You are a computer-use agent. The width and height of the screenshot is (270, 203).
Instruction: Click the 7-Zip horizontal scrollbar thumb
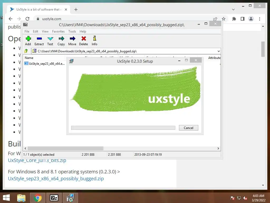coord(65,149)
